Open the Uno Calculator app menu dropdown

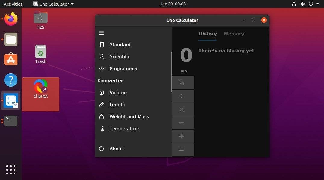tap(53, 4)
